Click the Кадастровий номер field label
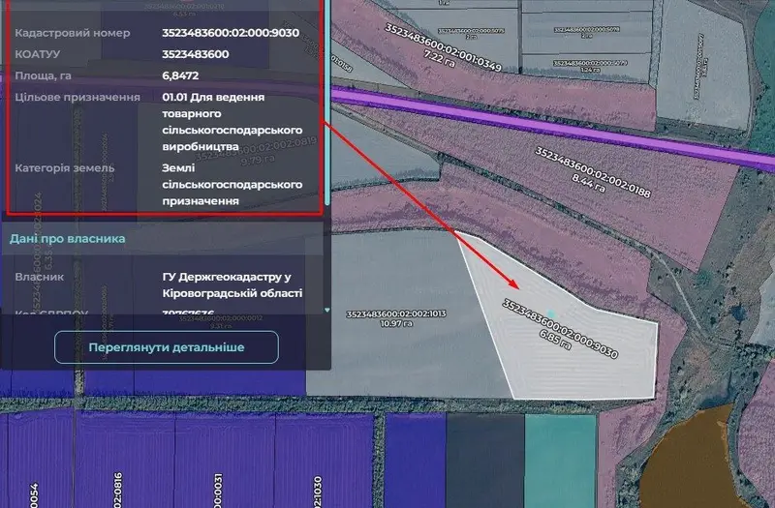 (x=73, y=33)
